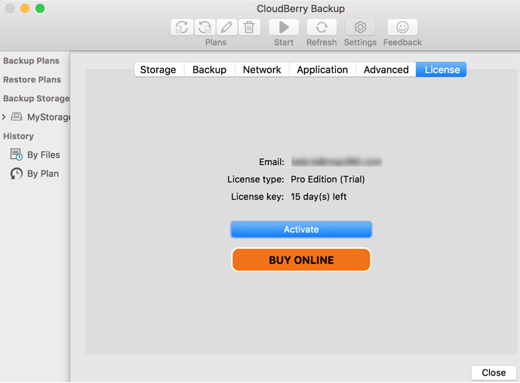
Task: Click the new backup plan icon
Action: (x=182, y=27)
